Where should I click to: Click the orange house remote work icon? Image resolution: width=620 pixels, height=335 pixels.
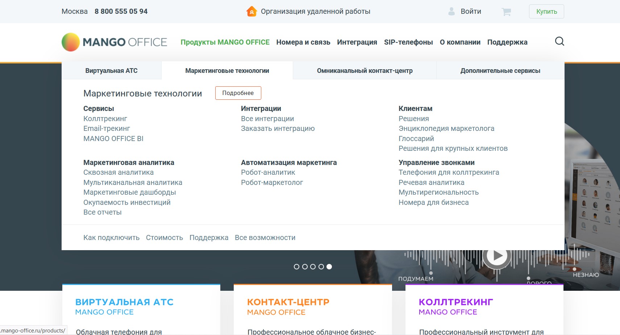(x=251, y=12)
